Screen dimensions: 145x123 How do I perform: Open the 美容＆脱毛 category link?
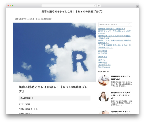point(103,57)
